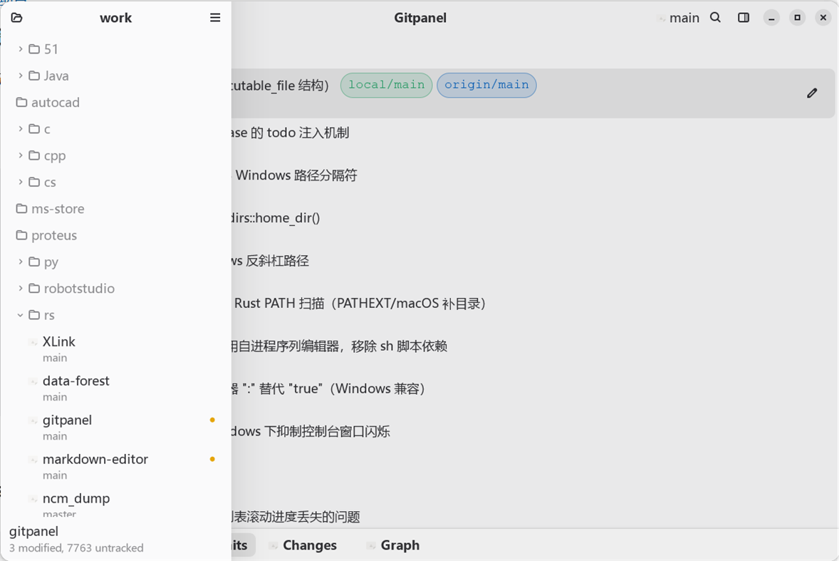Open the workspace folder icon

tap(16, 18)
